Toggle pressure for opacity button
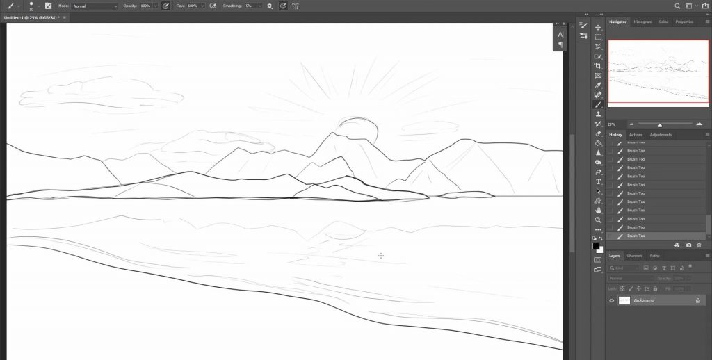 click(x=165, y=6)
